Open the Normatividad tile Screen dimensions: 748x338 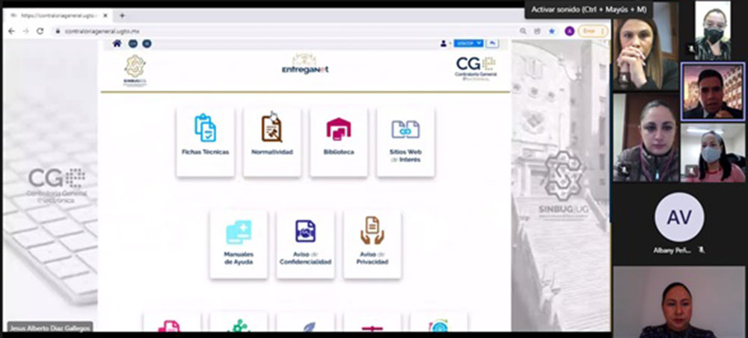pos(272,141)
